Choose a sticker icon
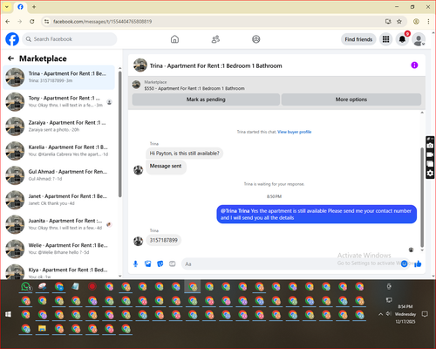 click(x=160, y=263)
